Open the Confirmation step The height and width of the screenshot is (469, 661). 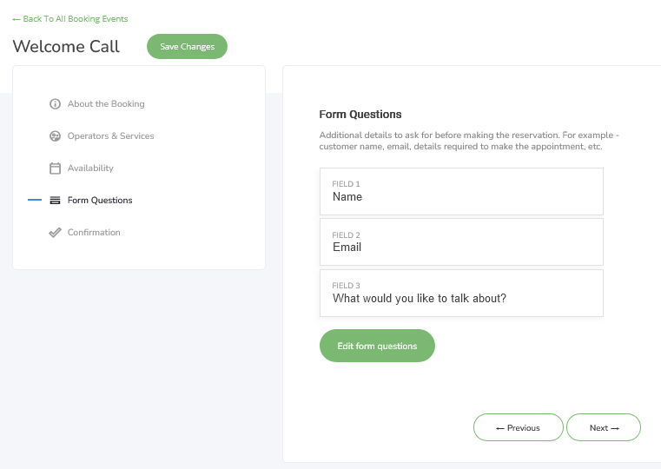pos(94,233)
